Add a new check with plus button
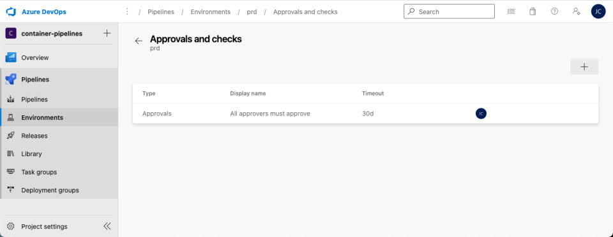613x237 pixels. click(x=584, y=67)
